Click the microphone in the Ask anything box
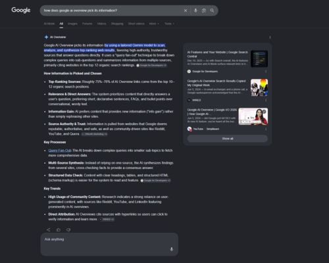329x263 pixels. pyautogui.click(x=172, y=249)
